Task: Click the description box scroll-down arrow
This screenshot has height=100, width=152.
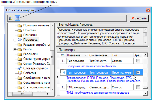Action: (145, 43)
